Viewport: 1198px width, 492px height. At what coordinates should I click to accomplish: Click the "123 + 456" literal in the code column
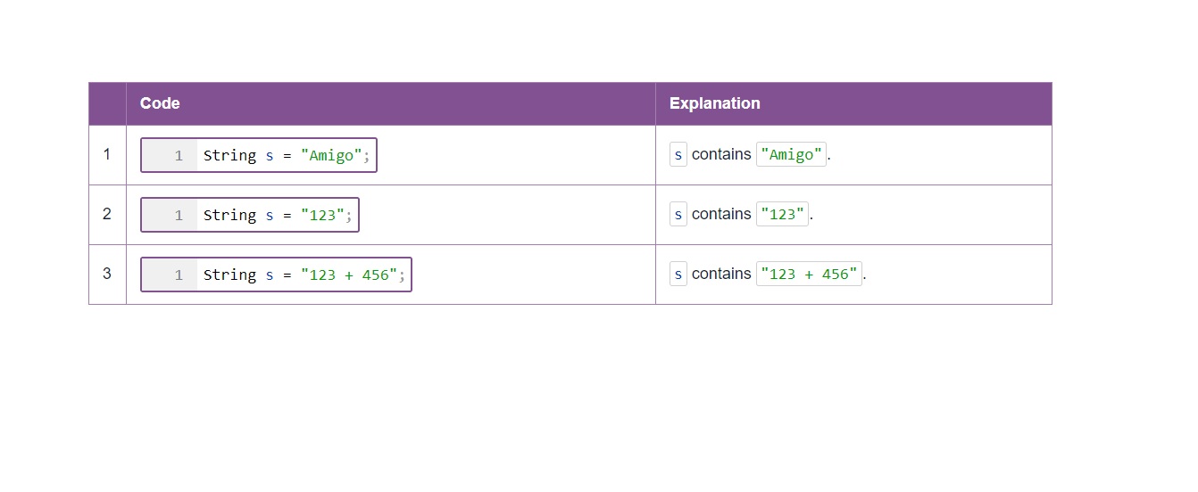(349, 275)
